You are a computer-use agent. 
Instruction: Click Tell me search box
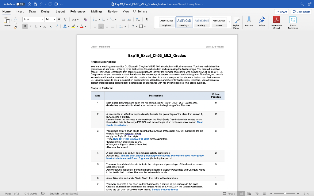(x=140, y=11)
